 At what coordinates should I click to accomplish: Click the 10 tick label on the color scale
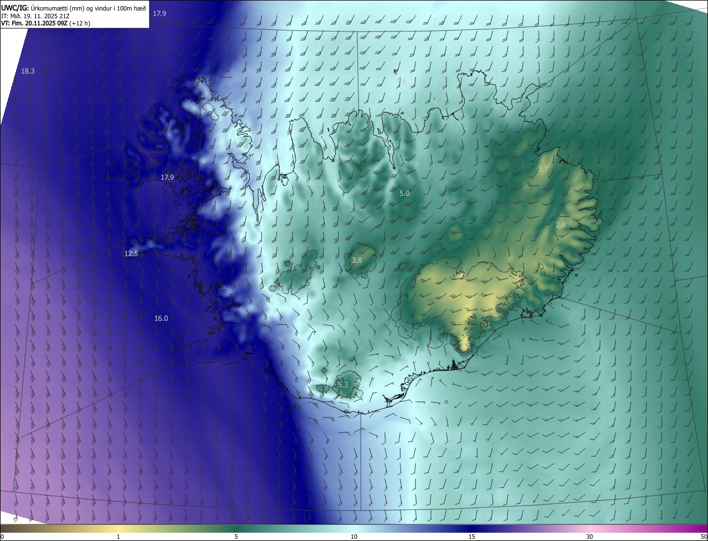click(x=354, y=537)
